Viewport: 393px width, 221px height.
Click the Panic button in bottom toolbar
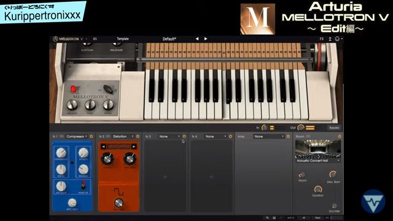(x=317, y=218)
